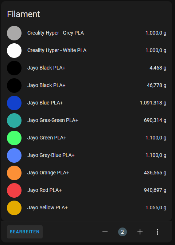Screen dimensions: 175x245
Task: Select the grey Creality Hyper color circle
Action: [14, 33]
